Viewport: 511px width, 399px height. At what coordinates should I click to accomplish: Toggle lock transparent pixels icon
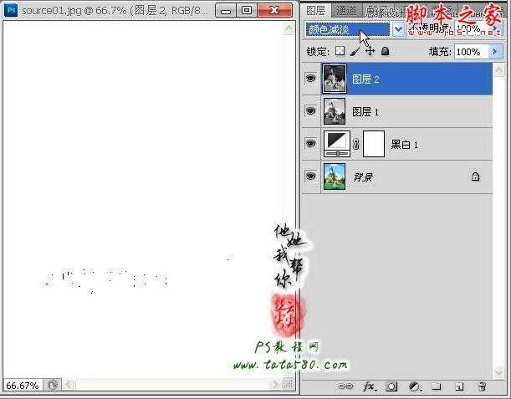coord(340,51)
